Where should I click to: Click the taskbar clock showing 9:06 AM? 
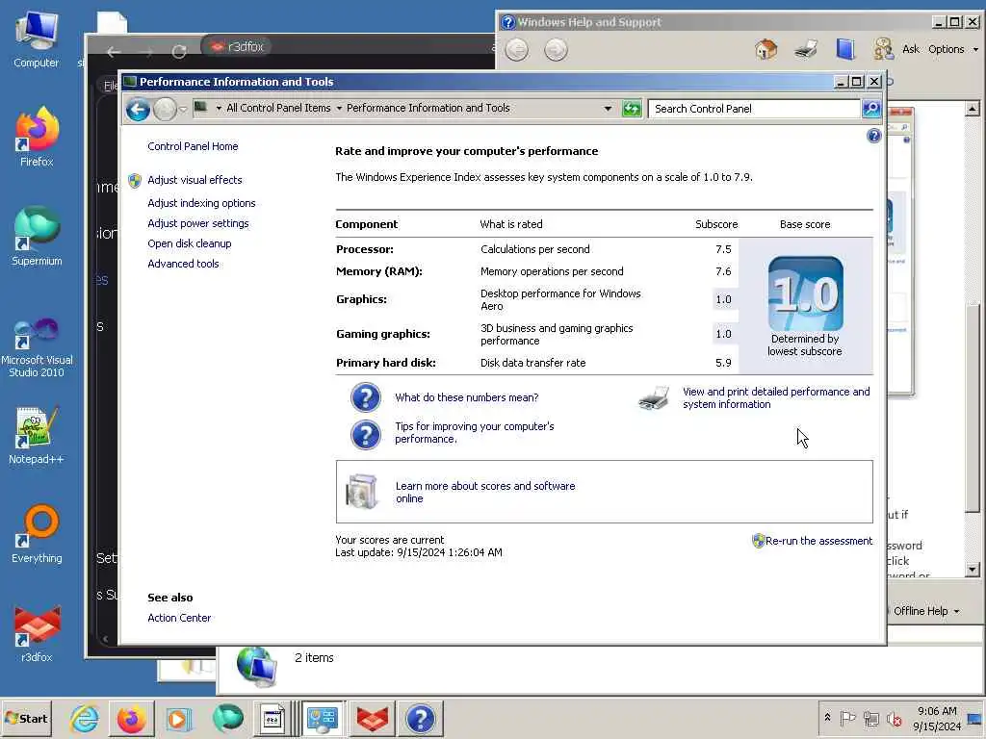pos(937,718)
